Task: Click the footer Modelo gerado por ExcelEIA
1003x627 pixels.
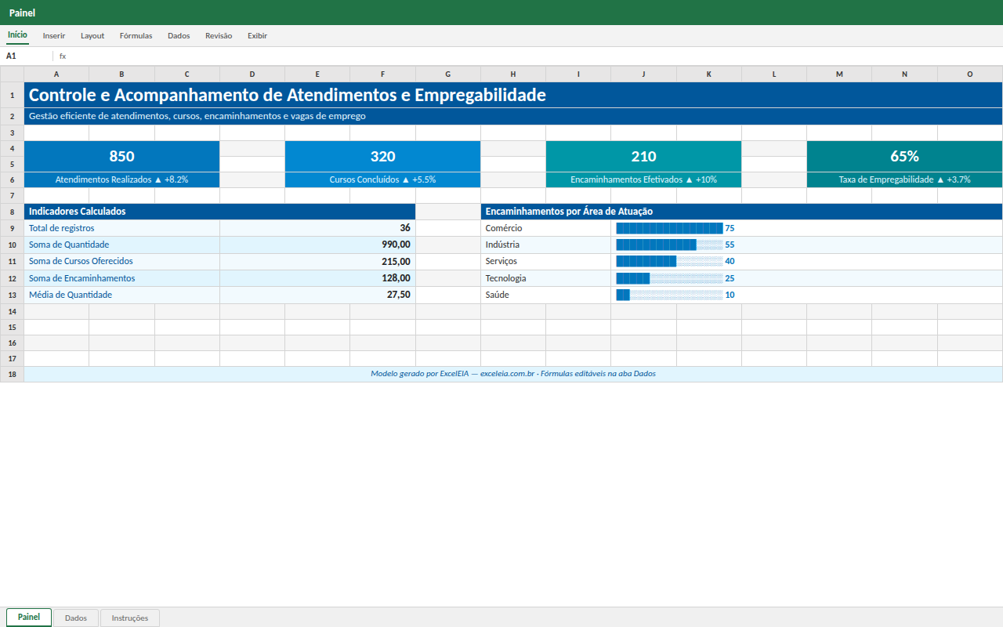Action: pos(513,375)
